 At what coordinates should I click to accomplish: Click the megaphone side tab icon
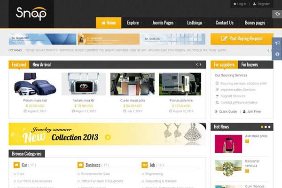coord(277,43)
